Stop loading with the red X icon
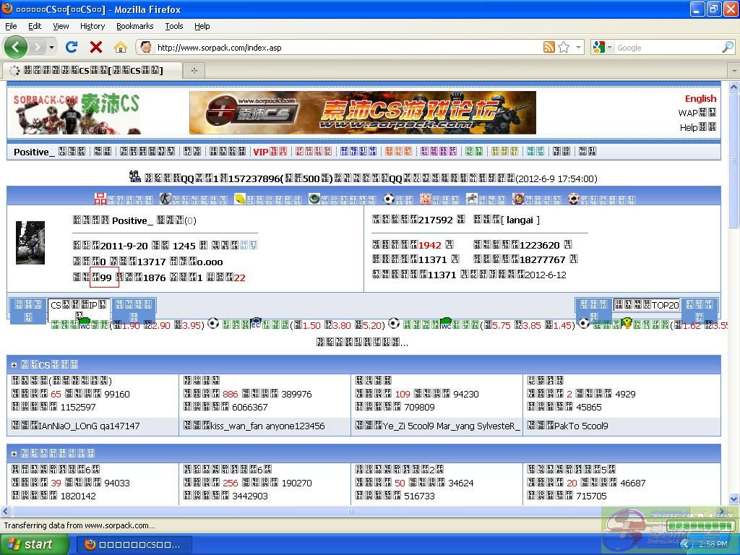This screenshot has height=555, width=740. (x=95, y=47)
